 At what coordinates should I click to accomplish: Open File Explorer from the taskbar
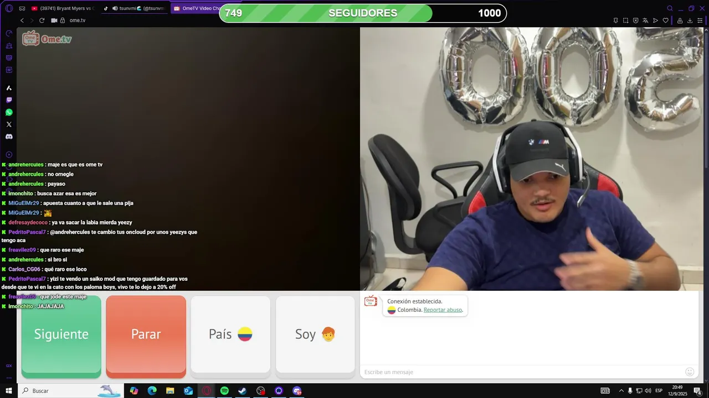tap(170, 391)
